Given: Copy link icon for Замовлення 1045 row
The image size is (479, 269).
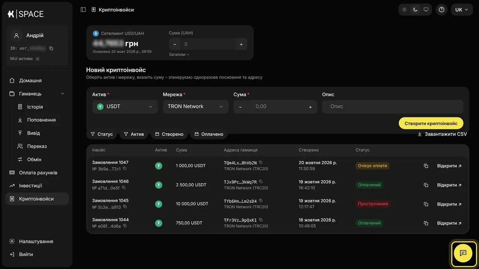Looking at the screenshot, I should pyautogui.click(x=426, y=204).
